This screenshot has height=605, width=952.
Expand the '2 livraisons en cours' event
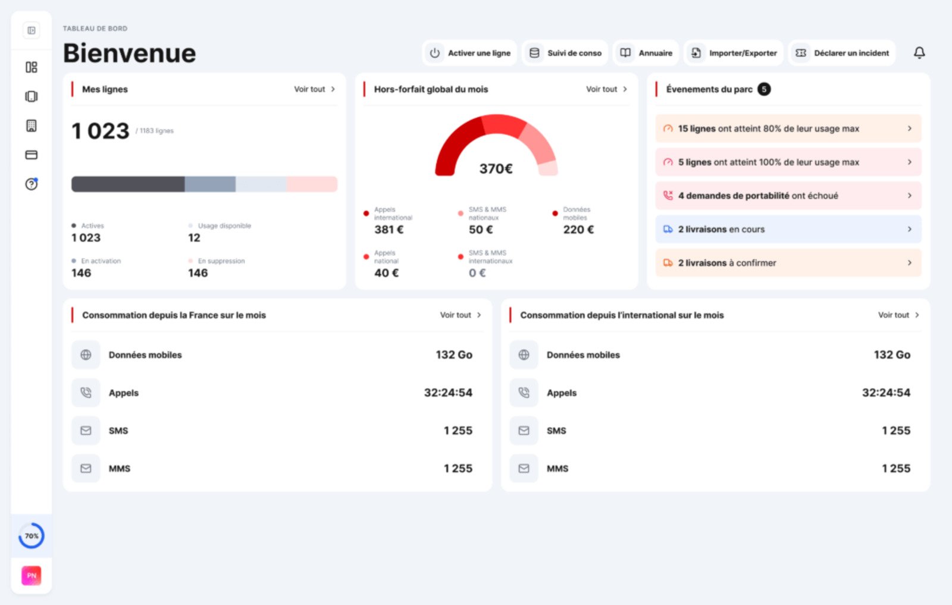pos(788,229)
